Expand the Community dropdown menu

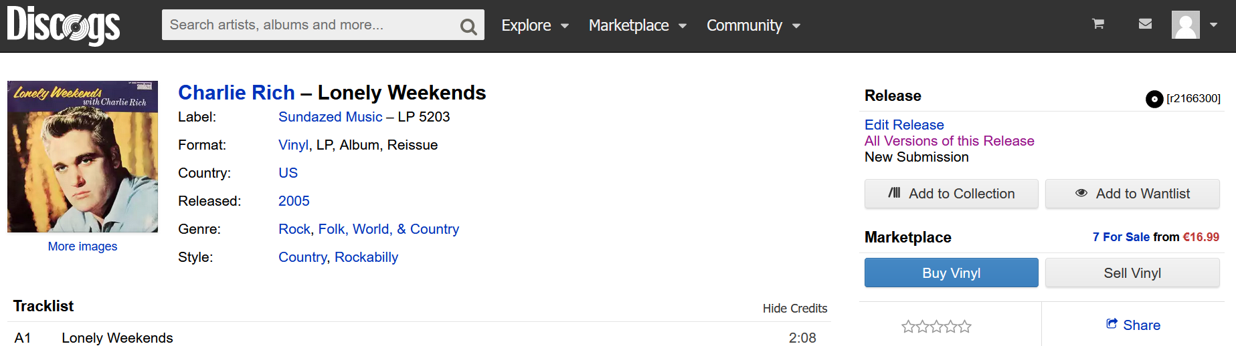[753, 25]
